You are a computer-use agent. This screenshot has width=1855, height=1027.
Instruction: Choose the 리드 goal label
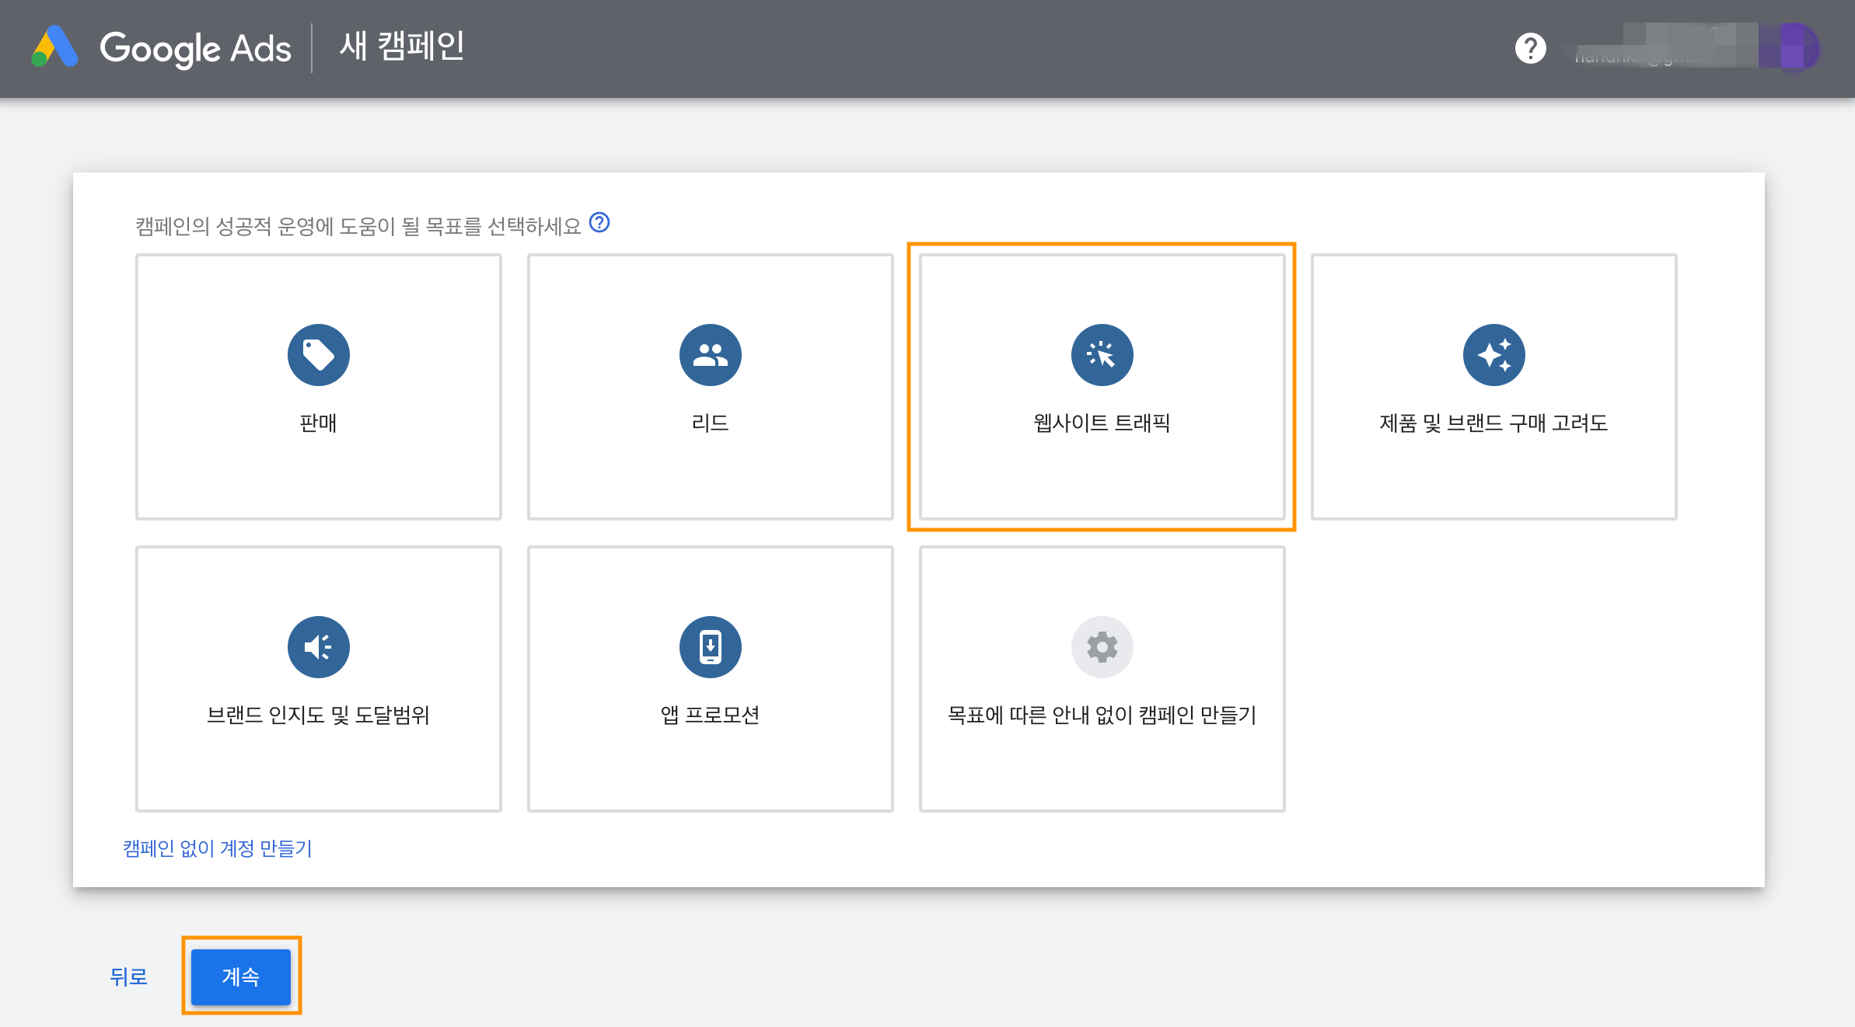coord(710,423)
